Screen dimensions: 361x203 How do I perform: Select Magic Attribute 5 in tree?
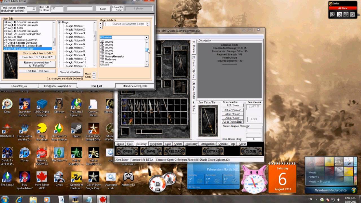(x=75, y=40)
